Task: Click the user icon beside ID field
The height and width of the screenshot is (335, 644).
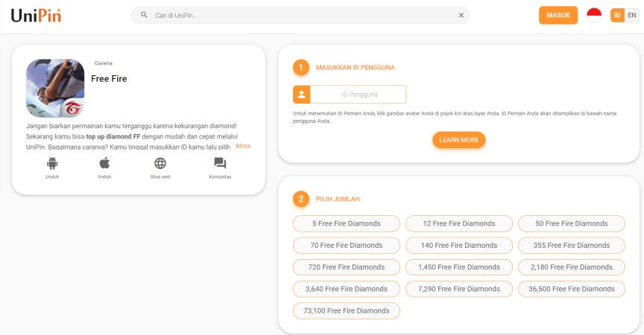Action: coord(301,95)
